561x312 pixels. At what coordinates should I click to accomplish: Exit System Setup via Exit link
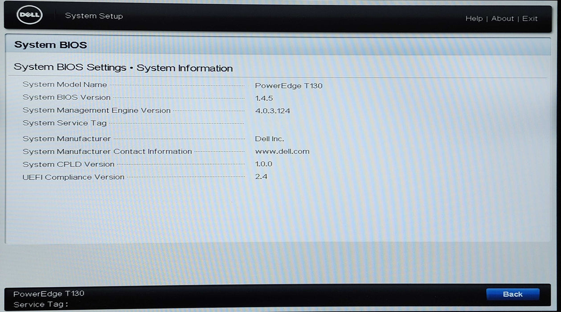coord(530,19)
